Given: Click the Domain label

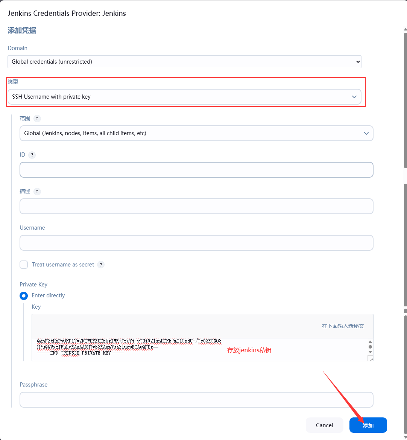Looking at the screenshot, I should (17, 48).
